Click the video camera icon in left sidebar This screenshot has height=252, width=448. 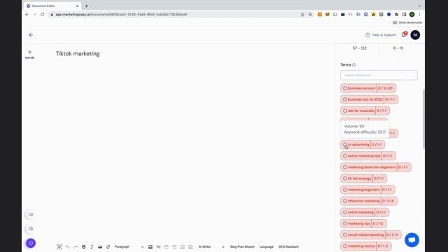pos(31,214)
